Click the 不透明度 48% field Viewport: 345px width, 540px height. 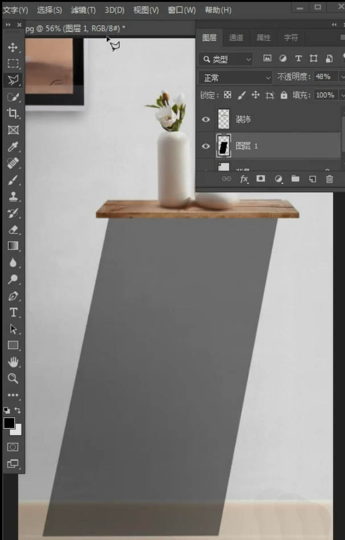(326, 76)
